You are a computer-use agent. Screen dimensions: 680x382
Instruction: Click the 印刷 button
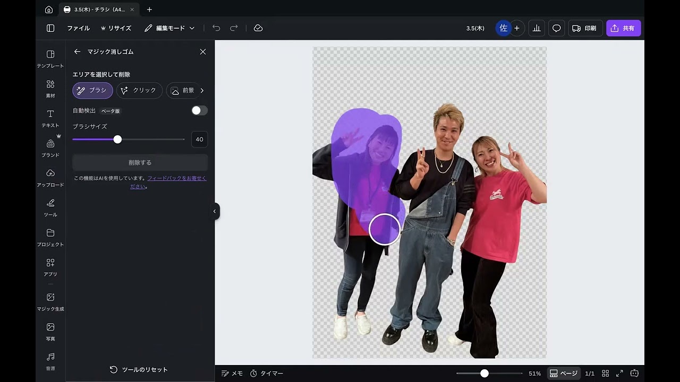(x=584, y=28)
